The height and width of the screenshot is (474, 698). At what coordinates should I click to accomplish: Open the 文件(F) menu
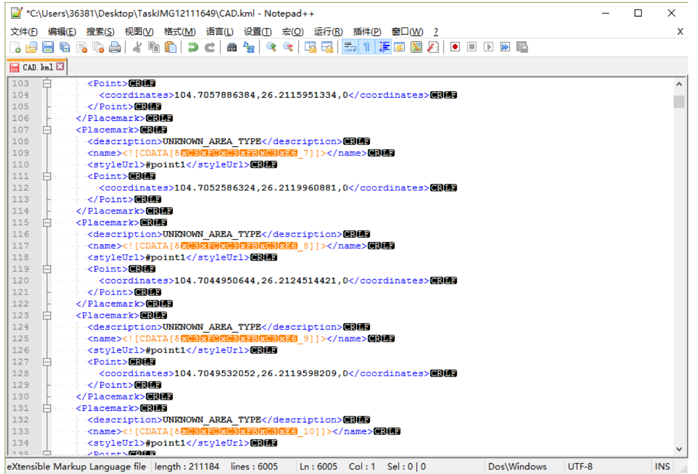[24, 31]
